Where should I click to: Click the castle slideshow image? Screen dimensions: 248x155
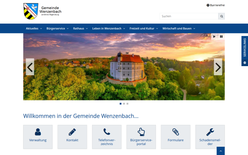(124, 67)
